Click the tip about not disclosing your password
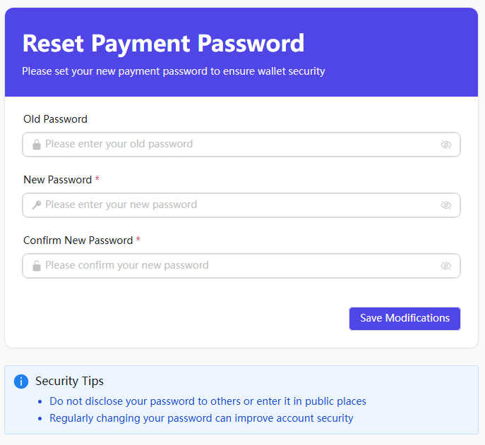Image resolution: width=485 pixels, height=445 pixels. coord(208,401)
